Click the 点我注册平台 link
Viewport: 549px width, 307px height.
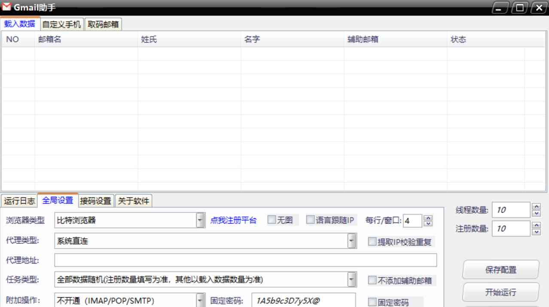point(233,221)
